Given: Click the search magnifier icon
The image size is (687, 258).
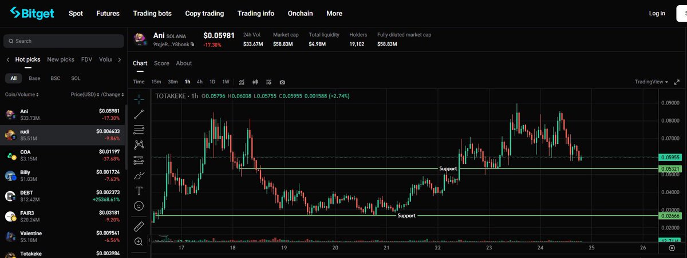Looking at the screenshot, I should pos(11,41).
